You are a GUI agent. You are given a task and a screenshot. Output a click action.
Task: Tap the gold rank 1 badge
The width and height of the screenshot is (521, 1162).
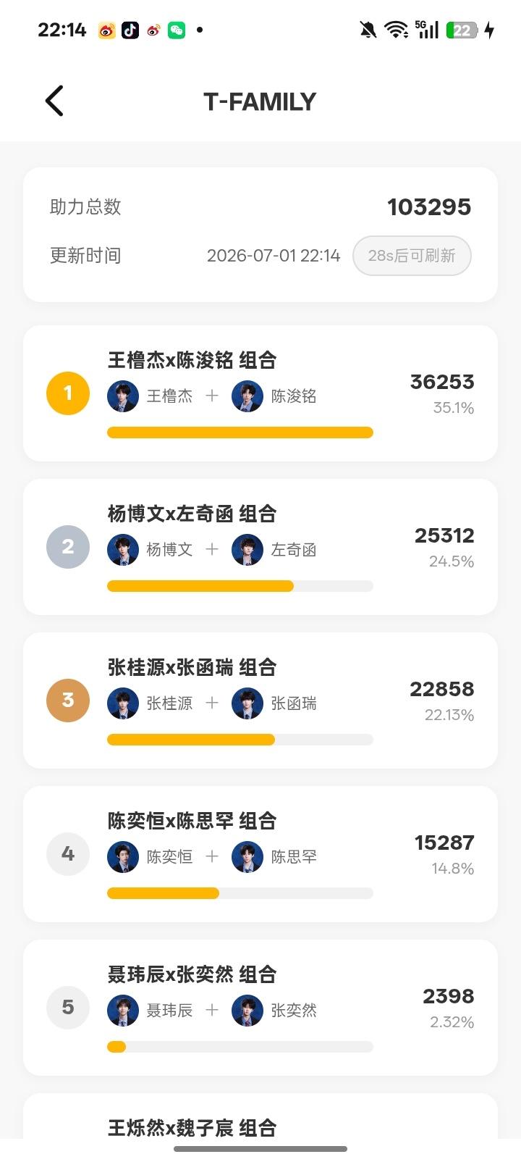coord(68,393)
